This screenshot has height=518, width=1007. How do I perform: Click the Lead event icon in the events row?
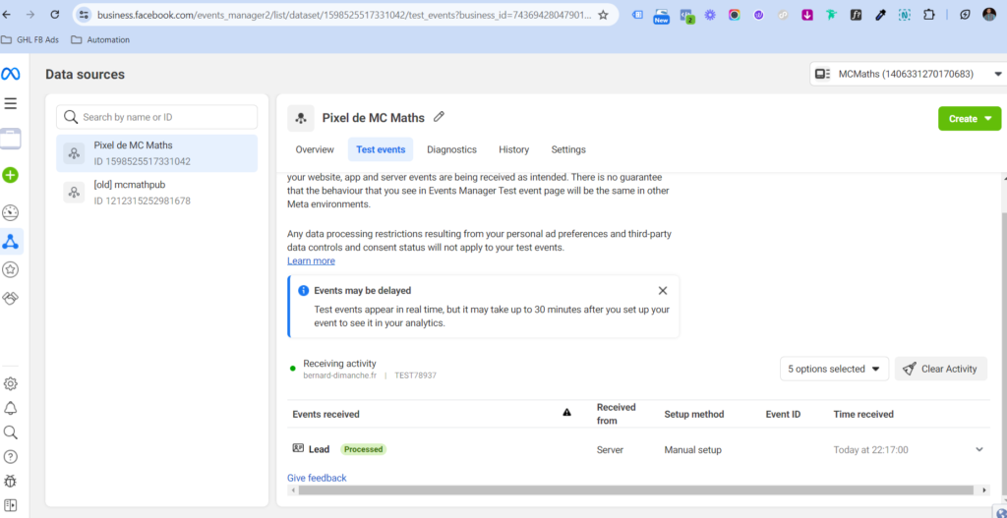pyautogui.click(x=298, y=448)
